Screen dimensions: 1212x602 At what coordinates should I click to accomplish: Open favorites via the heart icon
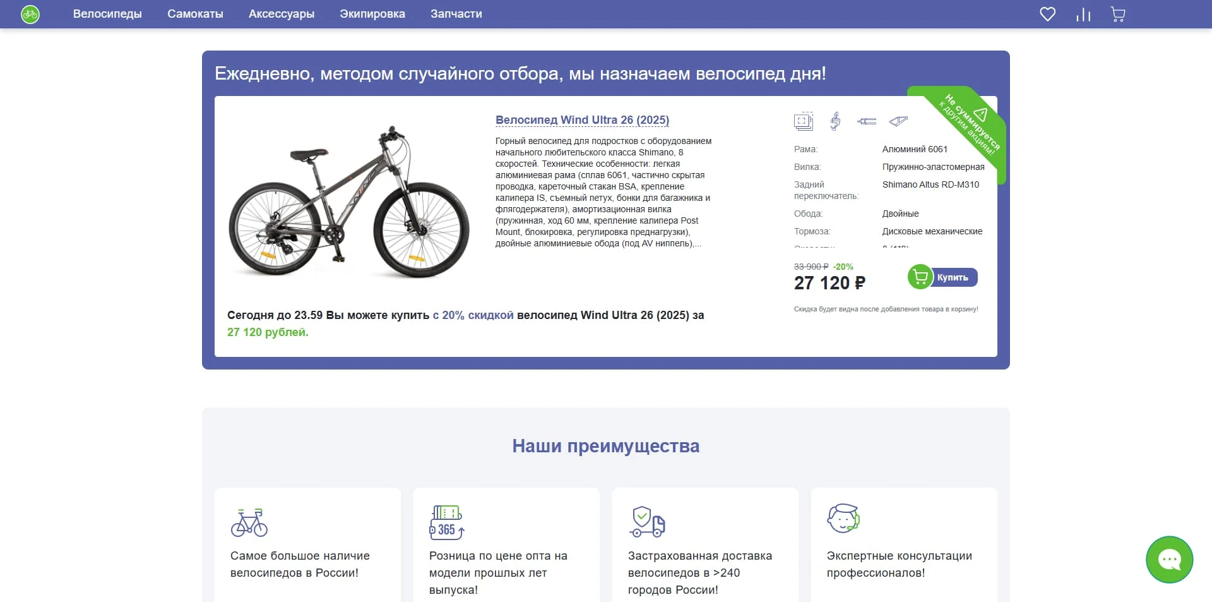click(1047, 14)
